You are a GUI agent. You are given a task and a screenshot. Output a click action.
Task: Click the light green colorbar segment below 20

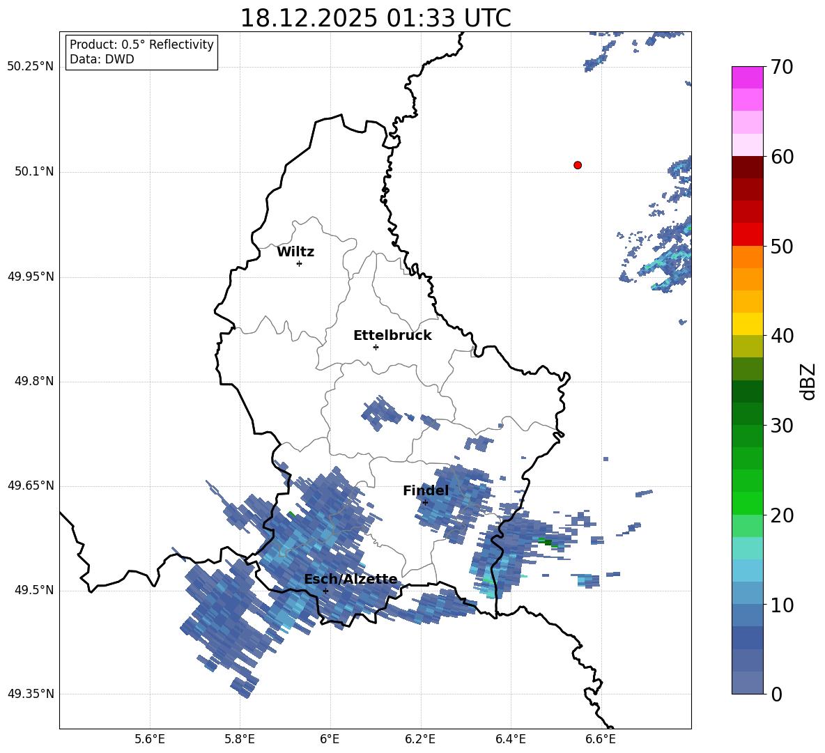pos(747,526)
